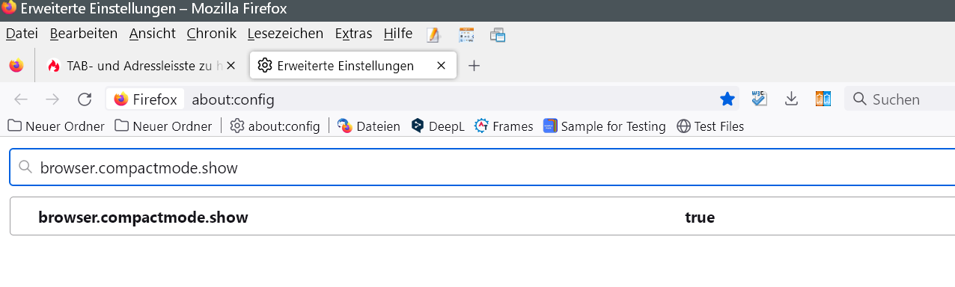Close the Erweiterte Einstellungen tab
955x287 pixels.
[442, 66]
